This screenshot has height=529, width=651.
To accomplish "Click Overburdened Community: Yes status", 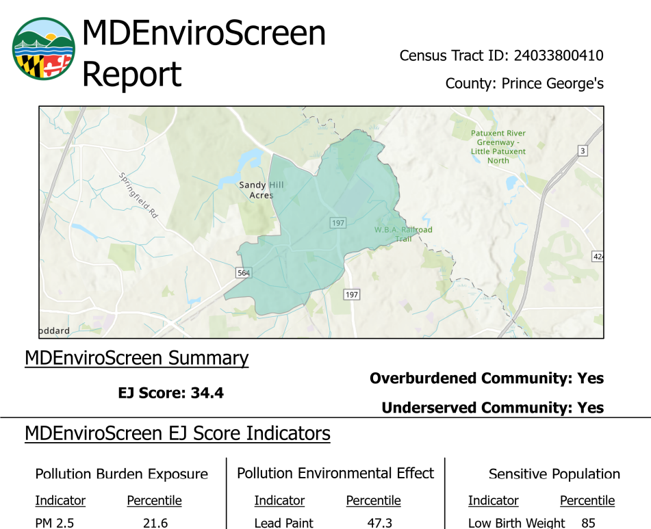I will [486, 378].
